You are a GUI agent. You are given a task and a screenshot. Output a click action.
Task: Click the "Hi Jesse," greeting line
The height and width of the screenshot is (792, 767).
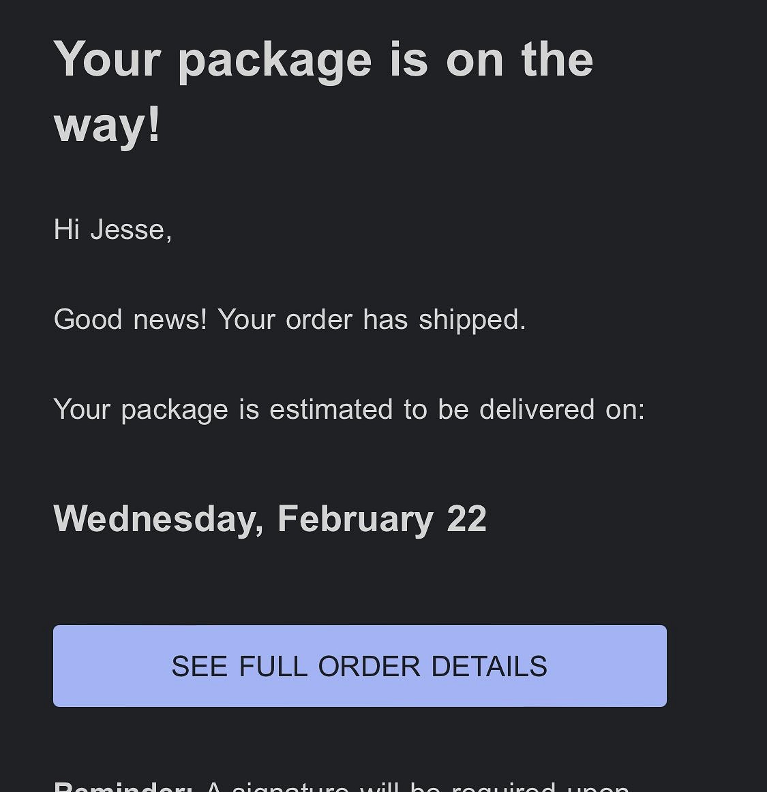point(112,229)
